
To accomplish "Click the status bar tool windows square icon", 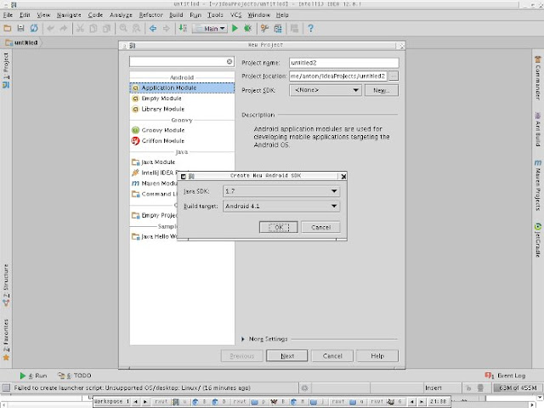I will pyautogui.click(x=6, y=388).
